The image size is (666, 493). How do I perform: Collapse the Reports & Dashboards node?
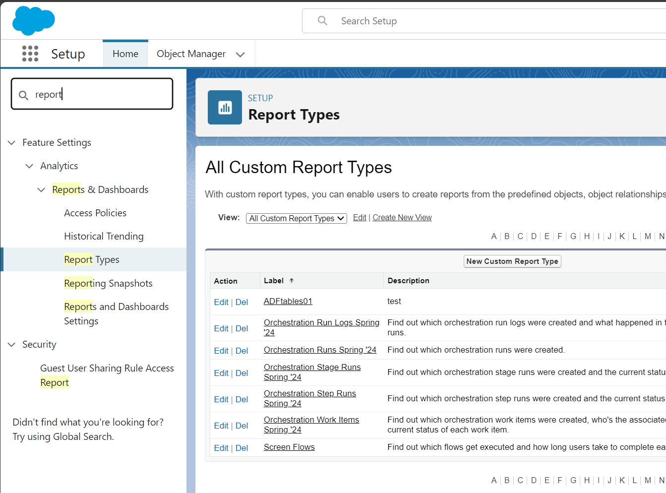41,190
